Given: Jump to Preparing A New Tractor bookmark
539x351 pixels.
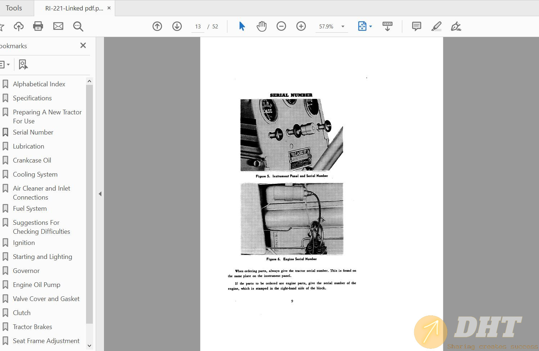Looking at the screenshot, I should coord(47,117).
